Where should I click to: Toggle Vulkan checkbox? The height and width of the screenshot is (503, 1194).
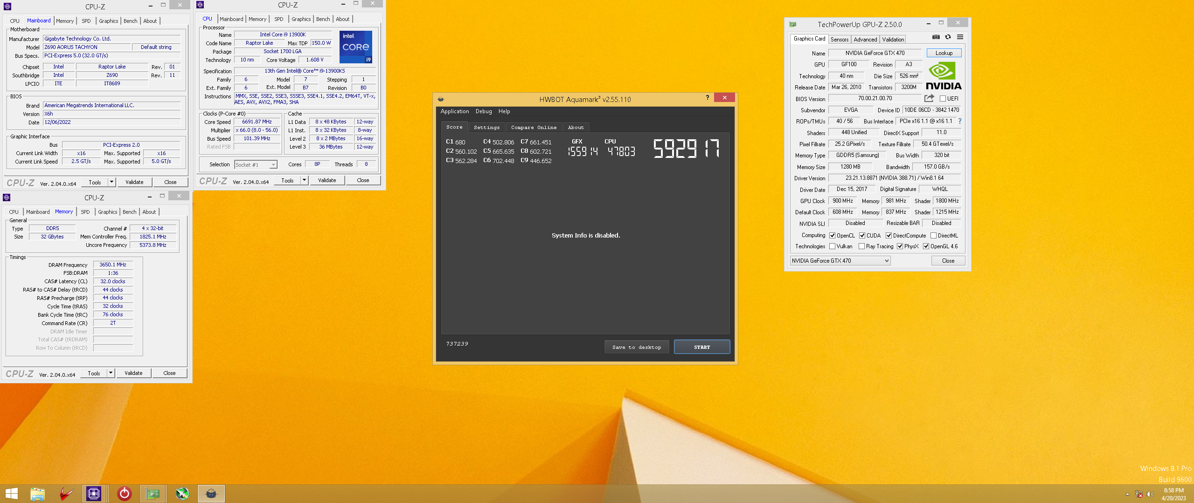(x=832, y=246)
